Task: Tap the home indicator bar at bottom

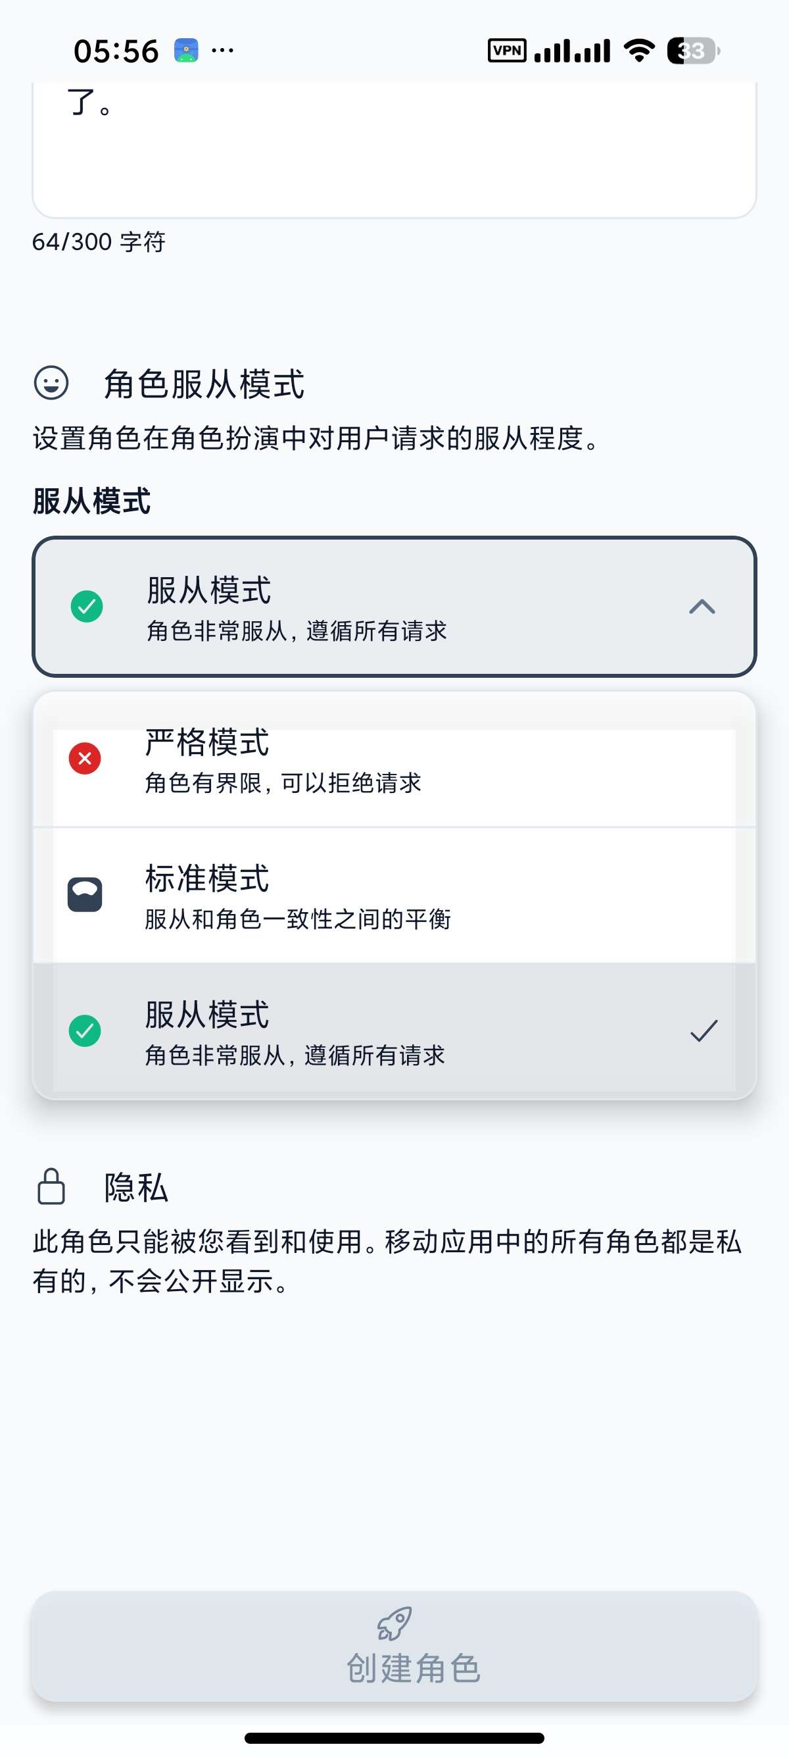Action: coord(394,1738)
